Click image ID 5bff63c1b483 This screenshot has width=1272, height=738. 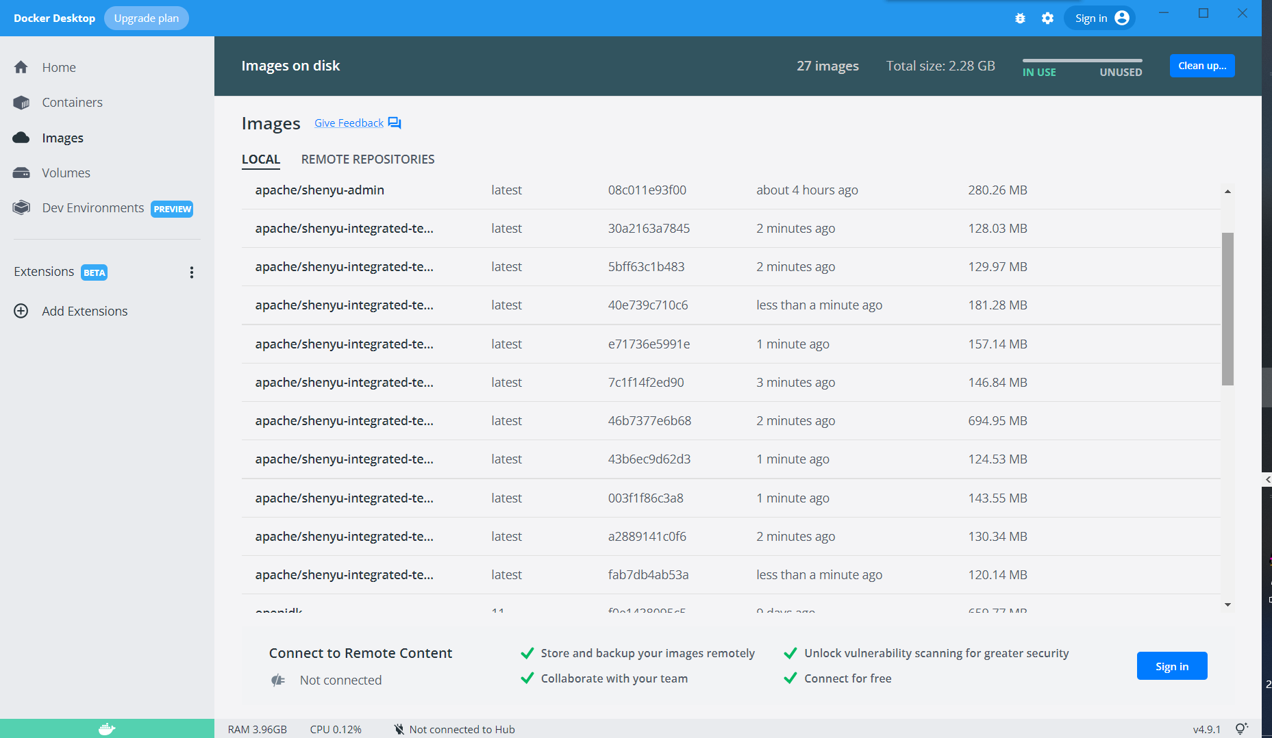click(646, 267)
